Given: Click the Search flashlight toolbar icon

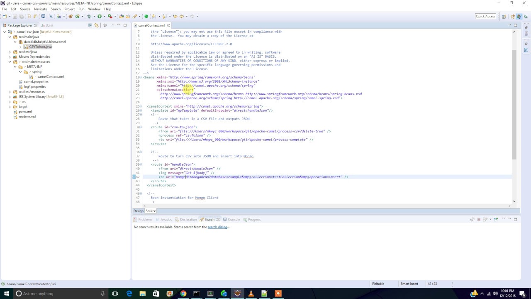Looking at the screenshot, I should tap(135, 16).
